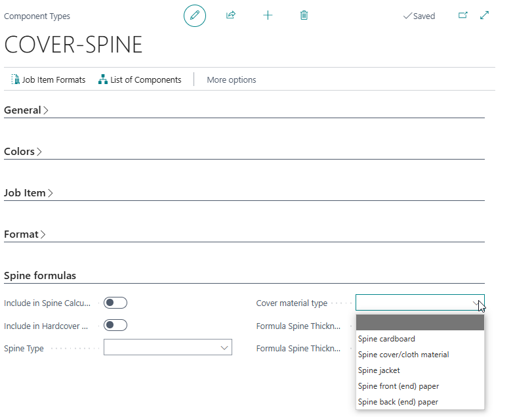Open List of Components

point(140,79)
